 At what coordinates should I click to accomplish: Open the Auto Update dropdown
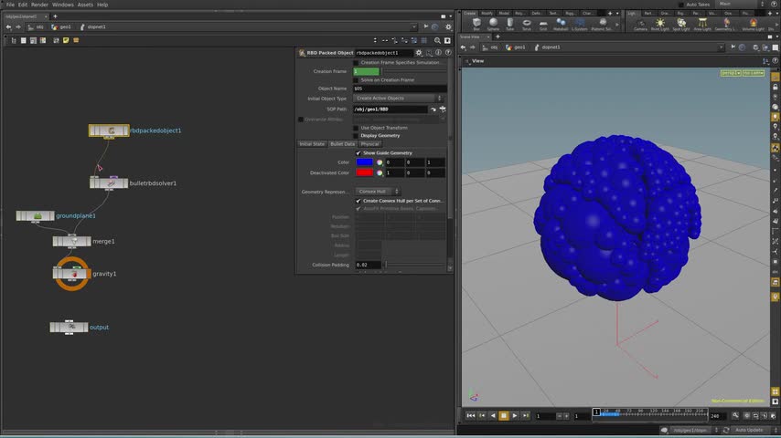753,430
